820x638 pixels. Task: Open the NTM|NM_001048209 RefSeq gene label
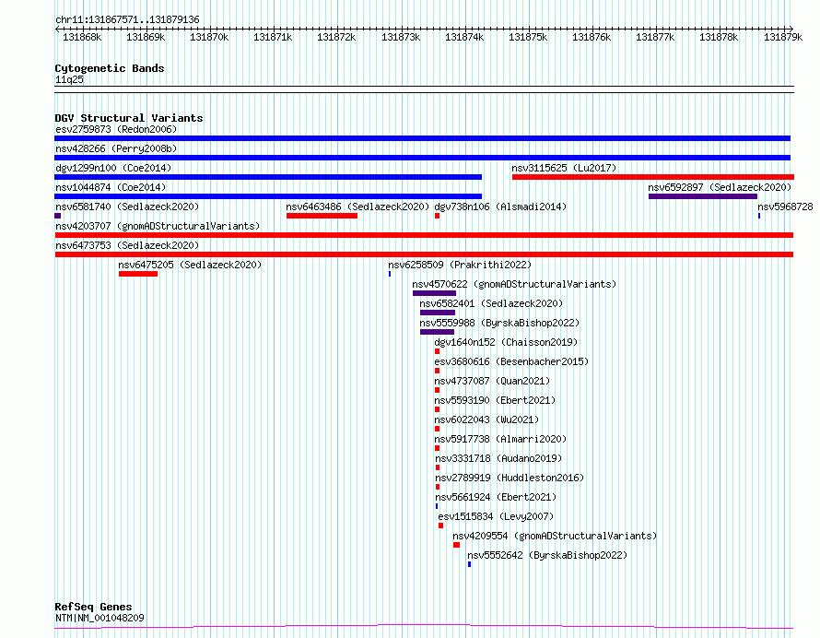100,618
